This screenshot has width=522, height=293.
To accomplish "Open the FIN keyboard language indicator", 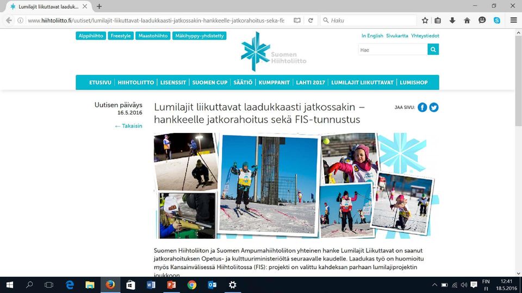I will (486, 285).
